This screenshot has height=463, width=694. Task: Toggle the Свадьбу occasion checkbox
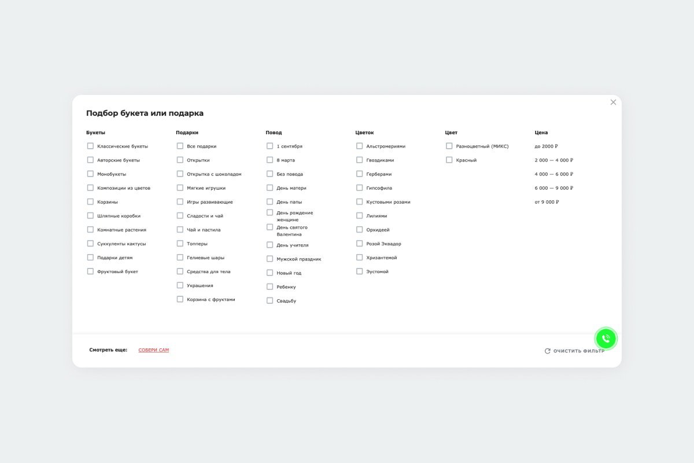270,300
